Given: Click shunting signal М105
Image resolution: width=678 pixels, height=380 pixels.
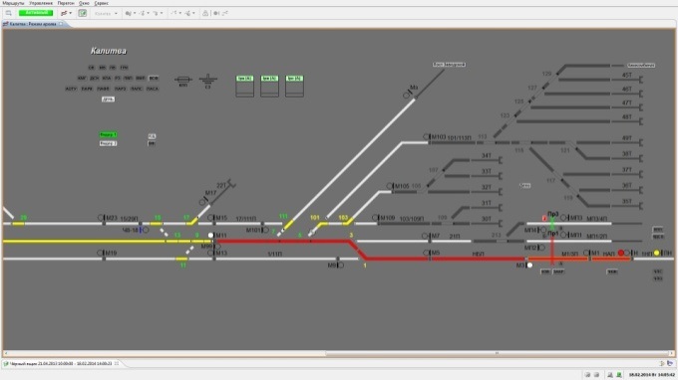Looking at the screenshot, I should tap(390, 186).
